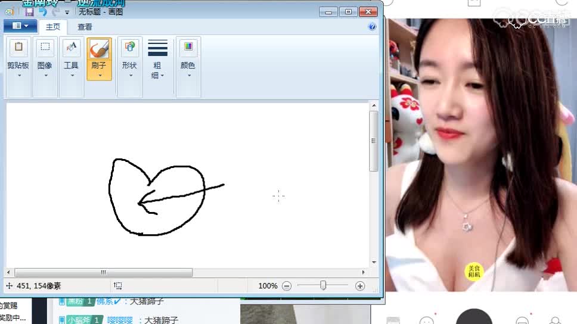This screenshot has width=577, height=324.
Task: Click the zoom in plus button
Action: point(360,286)
